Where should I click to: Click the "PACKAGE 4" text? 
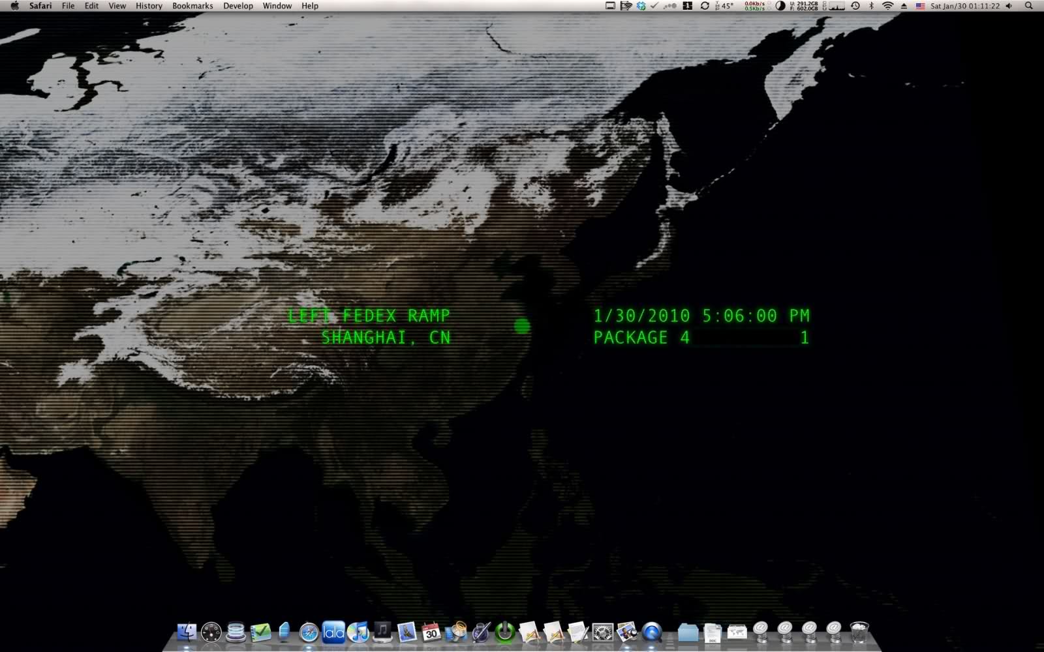tap(641, 337)
